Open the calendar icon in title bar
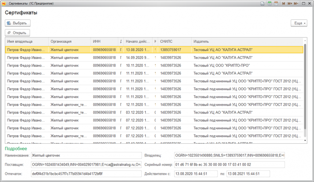This screenshot has width=314, height=182. 276,4
